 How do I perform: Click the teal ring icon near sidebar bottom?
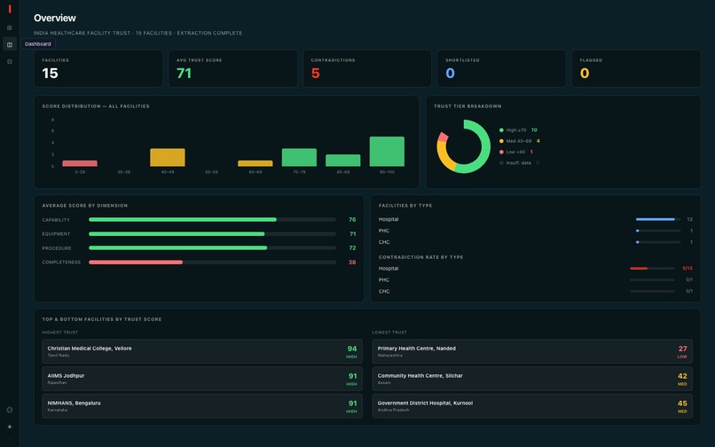coord(10,410)
